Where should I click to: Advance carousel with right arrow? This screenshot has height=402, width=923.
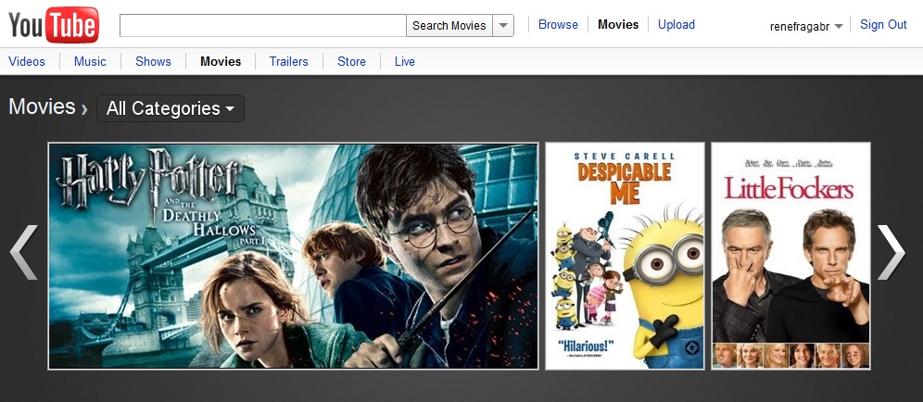[891, 252]
